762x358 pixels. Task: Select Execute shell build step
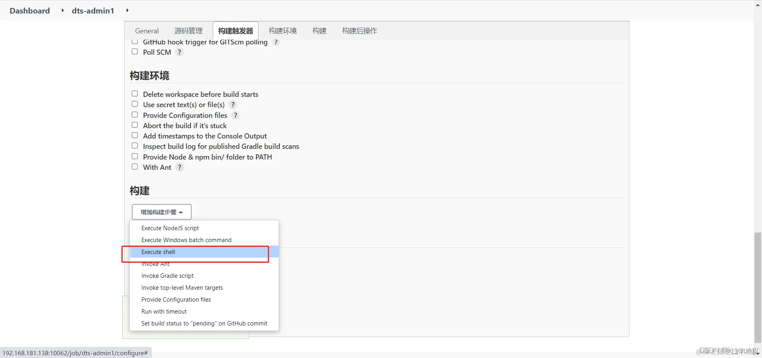coord(204,252)
